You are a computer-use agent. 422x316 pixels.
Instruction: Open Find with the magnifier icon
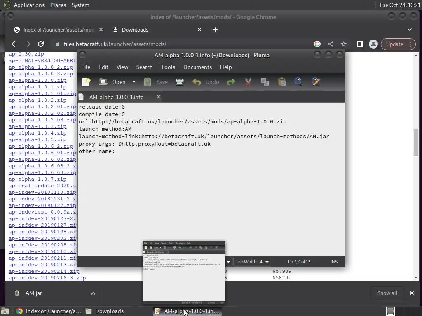coord(299,82)
